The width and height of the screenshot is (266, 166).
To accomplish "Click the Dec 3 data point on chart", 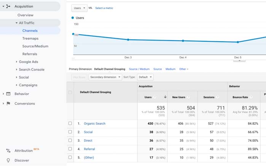I will pyautogui.click(x=128, y=40).
